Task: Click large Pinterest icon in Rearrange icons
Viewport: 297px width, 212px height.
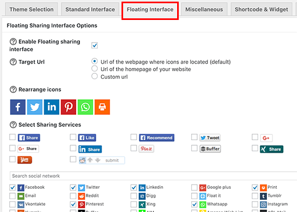Action: [69, 107]
